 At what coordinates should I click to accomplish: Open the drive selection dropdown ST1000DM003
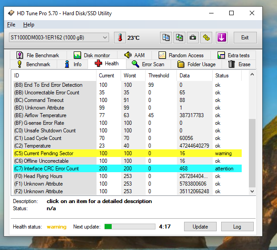(x=59, y=38)
